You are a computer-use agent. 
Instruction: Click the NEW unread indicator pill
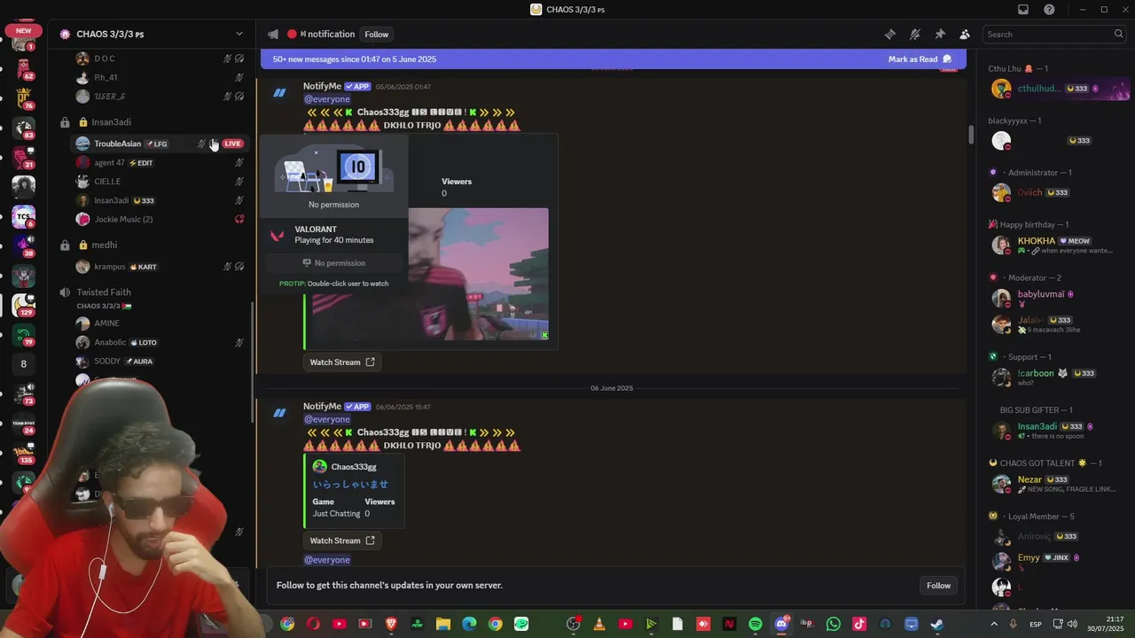click(x=24, y=31)
